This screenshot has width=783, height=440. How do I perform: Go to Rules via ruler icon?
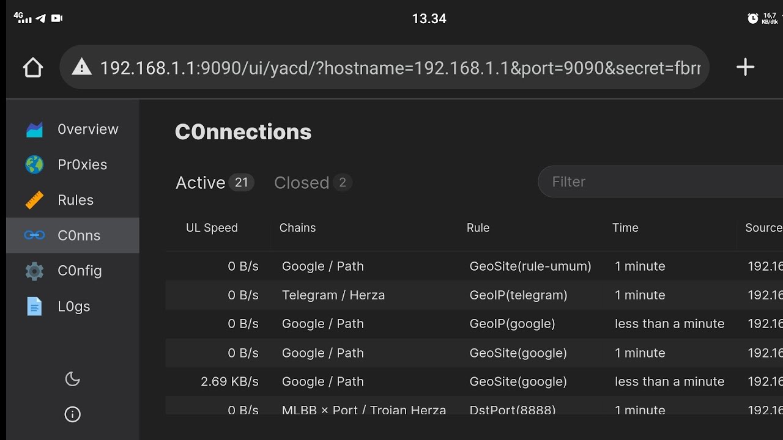34,200
